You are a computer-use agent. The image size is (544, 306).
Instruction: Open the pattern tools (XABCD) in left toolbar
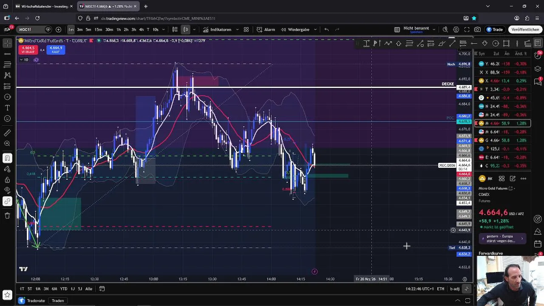pyautogui.click(x=7, y=75)
